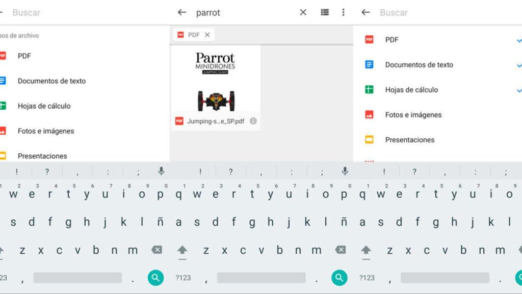Start voice input with the microphone icon
Screen dimensions: 522x294
pos(345,171)
